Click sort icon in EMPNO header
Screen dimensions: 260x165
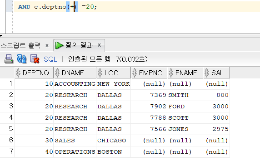tap(135, 73)
